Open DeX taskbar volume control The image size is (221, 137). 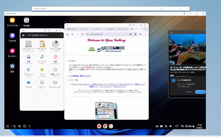click(171, 126)
